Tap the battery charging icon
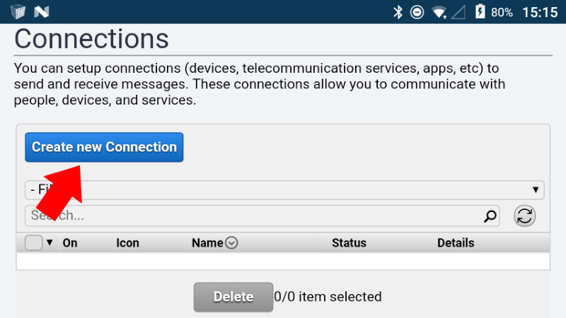Image resolution: width=566 pixels, height=318 pixels. [480, 11]
